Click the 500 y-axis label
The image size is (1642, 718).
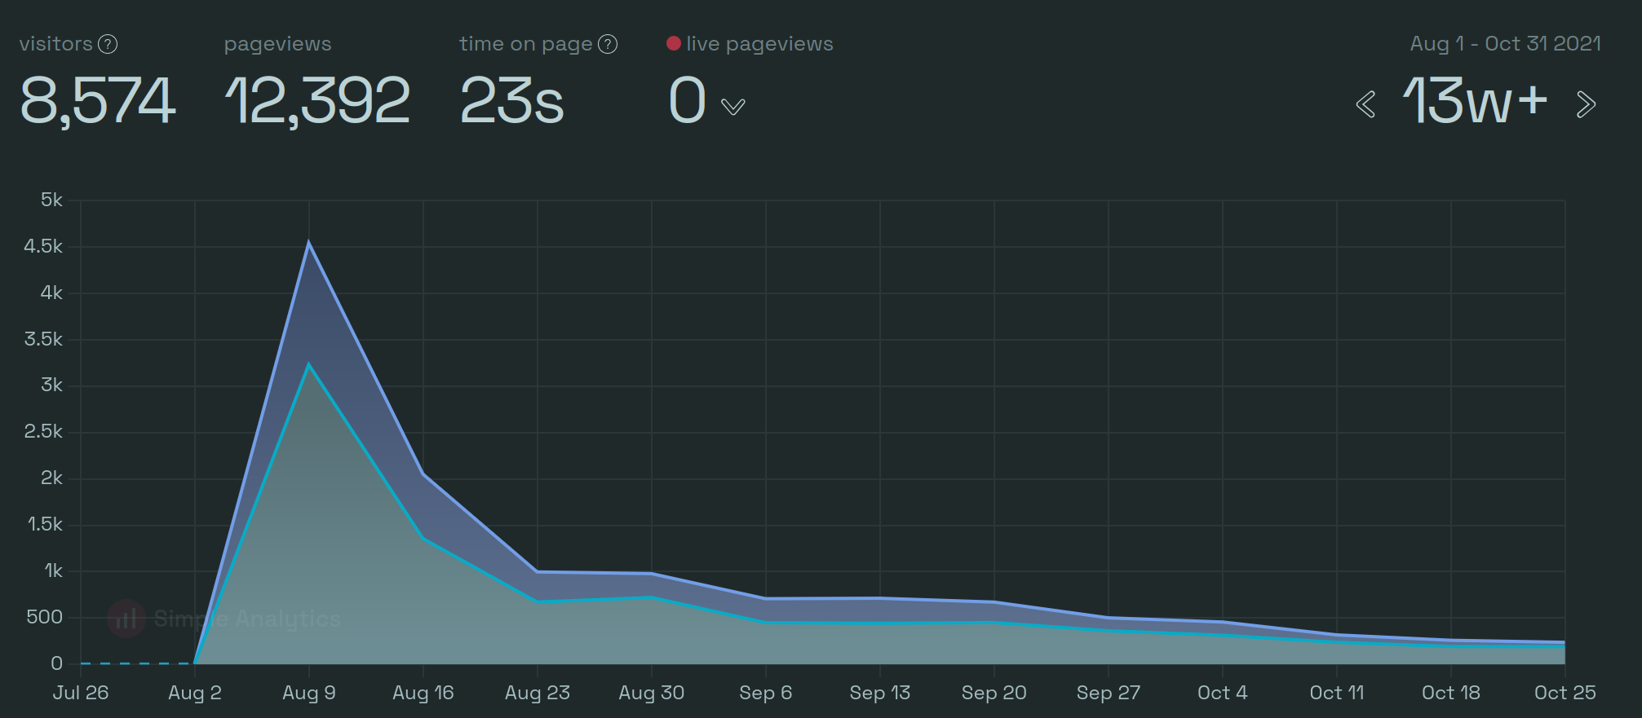(44, 617)
